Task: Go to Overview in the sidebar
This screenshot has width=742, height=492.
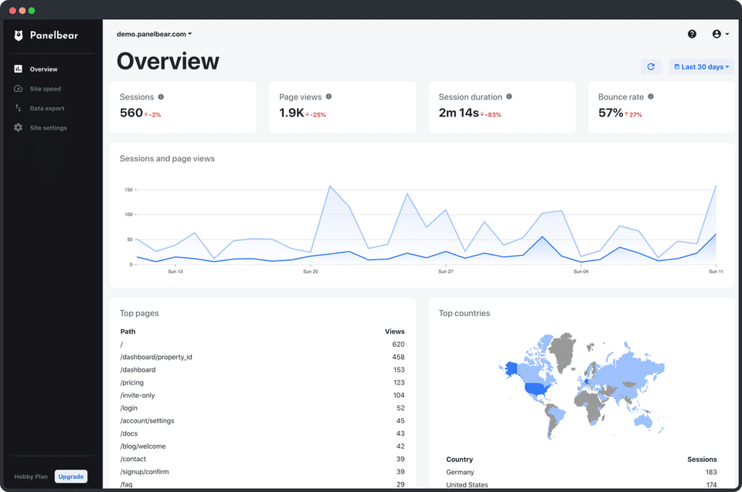Action: coord(43,69)
